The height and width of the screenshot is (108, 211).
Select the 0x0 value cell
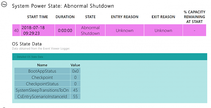coord(75,71)
